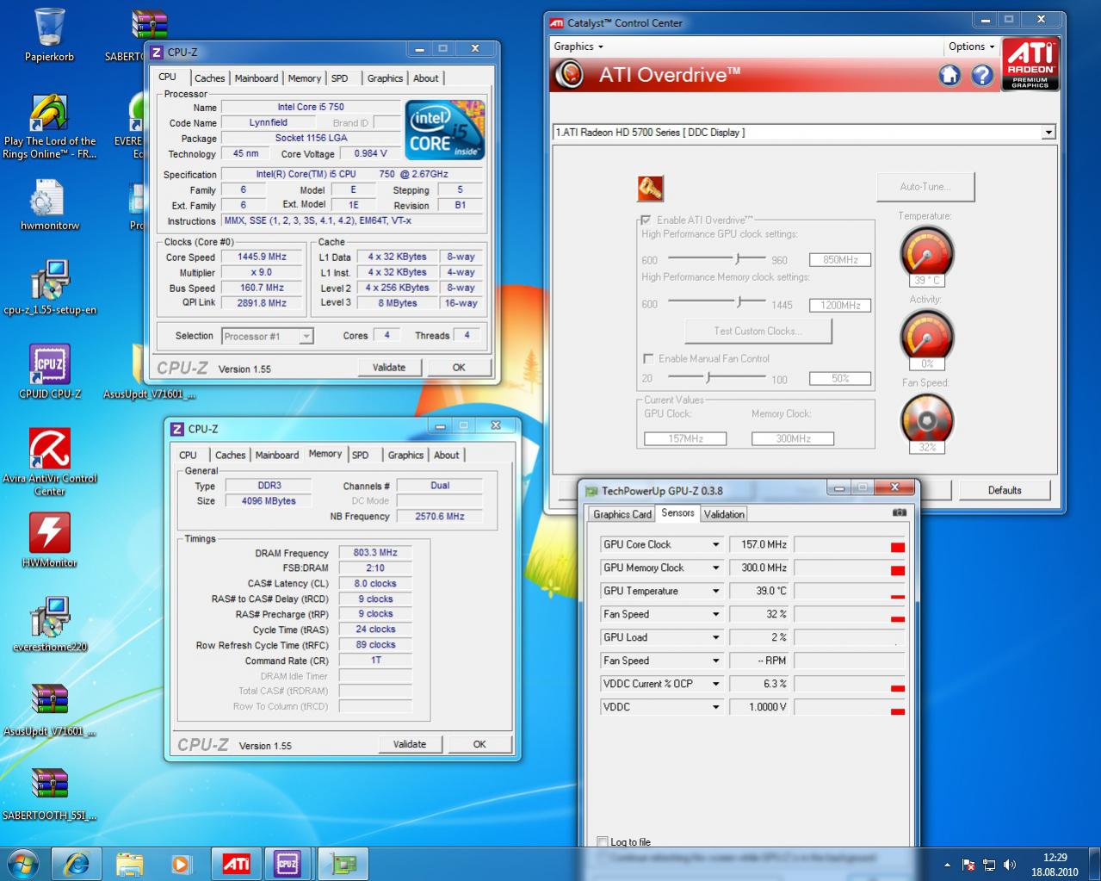
Task: Switch to Caches tab in top CPU-Z window
Action: click(209, 78)
